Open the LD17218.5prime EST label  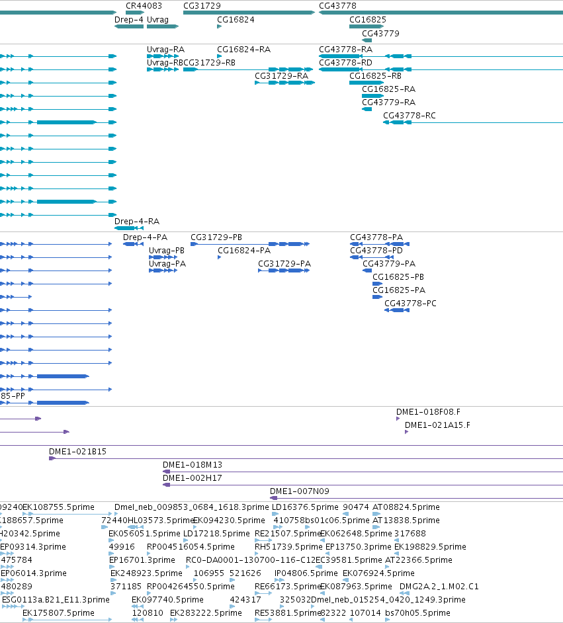pos(216,533)
